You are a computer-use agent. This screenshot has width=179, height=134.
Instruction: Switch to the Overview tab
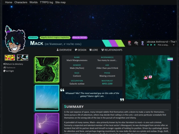tap(64, 50)
